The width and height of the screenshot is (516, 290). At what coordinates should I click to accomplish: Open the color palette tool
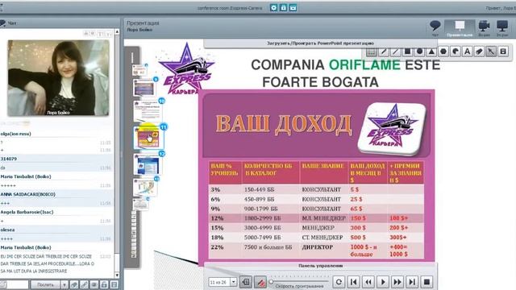(456, 52)
